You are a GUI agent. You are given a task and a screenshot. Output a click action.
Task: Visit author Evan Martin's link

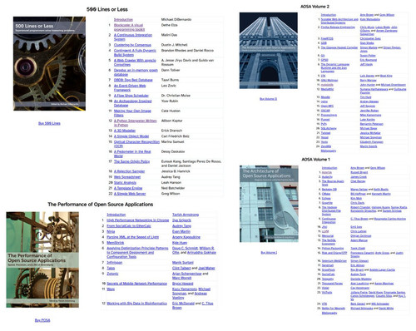[181, 231]
